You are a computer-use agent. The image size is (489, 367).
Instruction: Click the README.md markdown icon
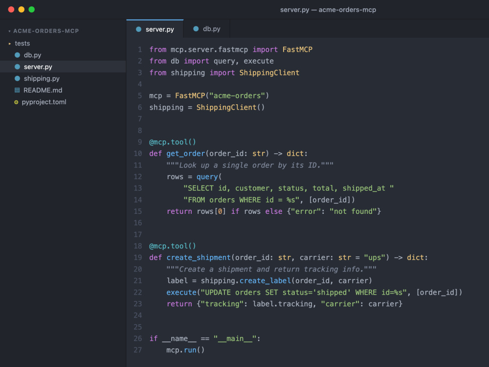pos(17,90)
